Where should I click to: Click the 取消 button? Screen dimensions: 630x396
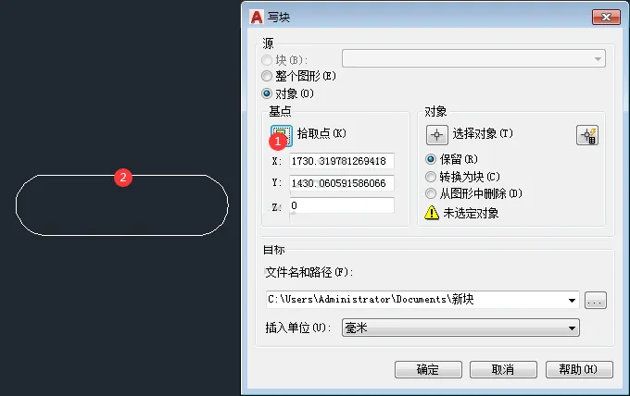point(503,369)
